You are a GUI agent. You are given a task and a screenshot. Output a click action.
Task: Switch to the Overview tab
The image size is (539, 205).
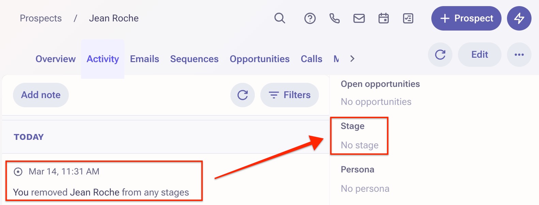click(x=56, y=59)
